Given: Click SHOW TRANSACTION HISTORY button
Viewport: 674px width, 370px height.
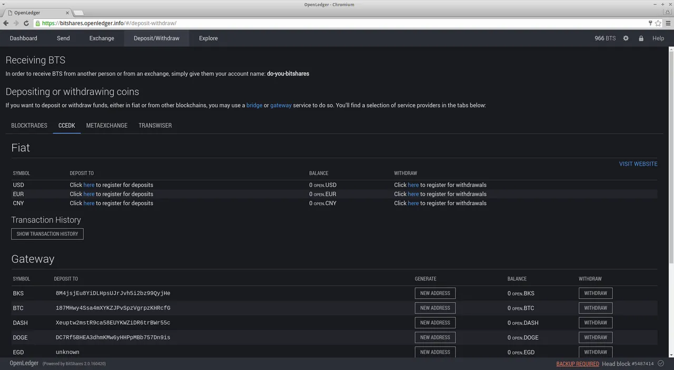Looking at the screenshot, I should click(x=47, y=234).
